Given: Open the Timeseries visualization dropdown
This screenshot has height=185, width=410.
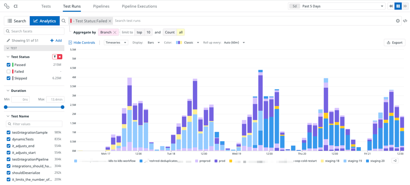Looking at the screenshot, I should pos(116,43).
